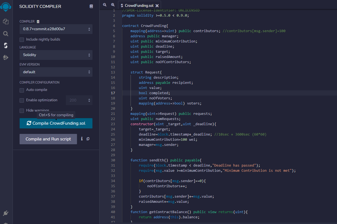
Task: Click line number 30 in the gutter
Action: tap(113, 160)
